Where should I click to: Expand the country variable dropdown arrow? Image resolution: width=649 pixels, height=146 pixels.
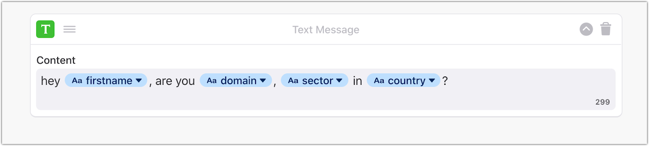432,81
